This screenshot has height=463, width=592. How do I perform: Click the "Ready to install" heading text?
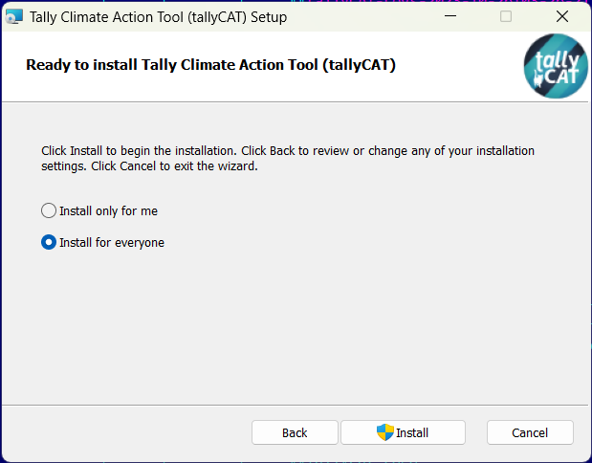[210, 65]
